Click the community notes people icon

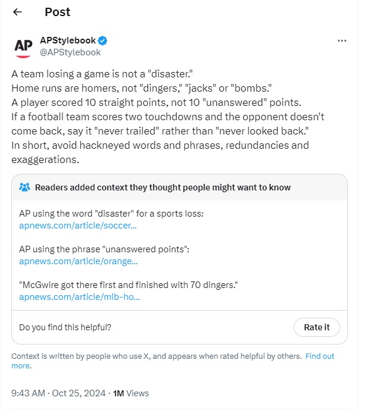tap(25, 187)
